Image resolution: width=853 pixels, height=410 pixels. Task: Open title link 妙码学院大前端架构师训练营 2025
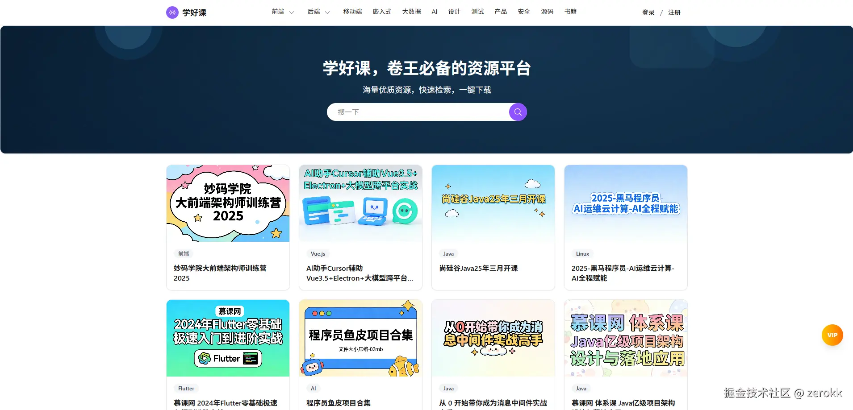[220, 273]
